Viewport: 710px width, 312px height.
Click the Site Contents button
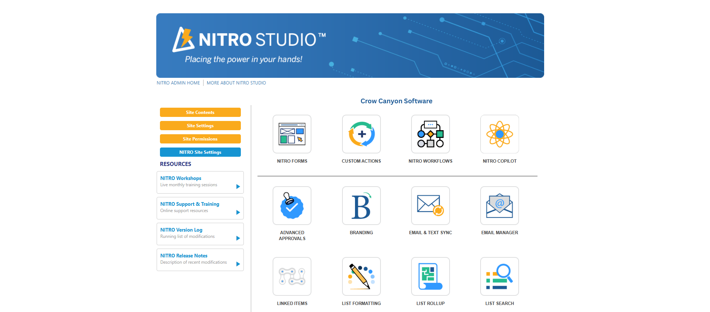(x=200, y=112)
